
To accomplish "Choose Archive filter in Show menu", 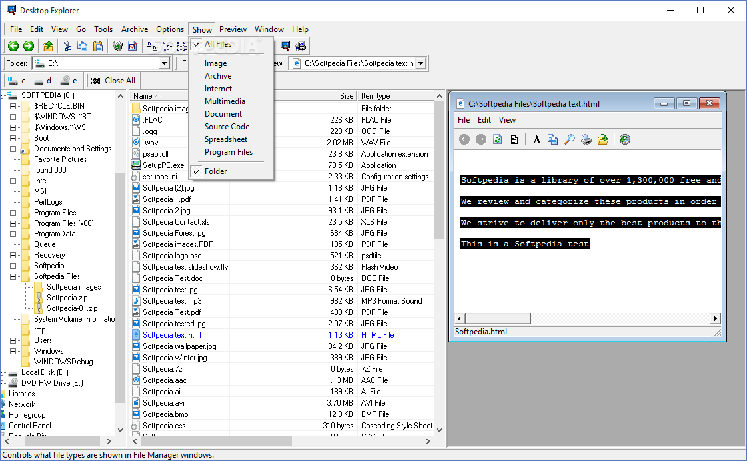I will (231, 76).
